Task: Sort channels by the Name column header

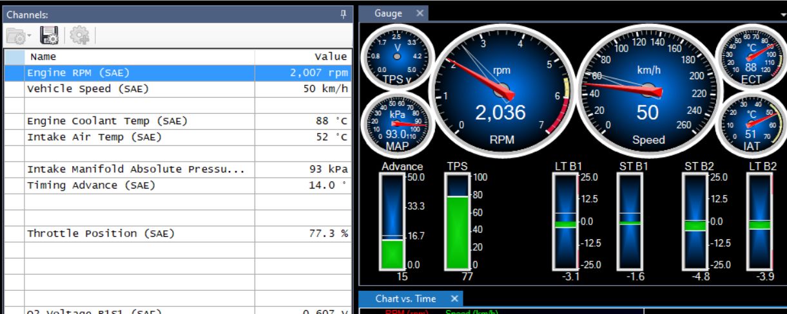Action: click(139, 57)
